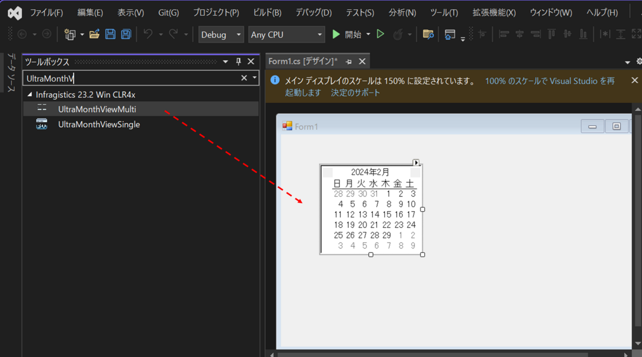
Task: Dismiss the display scale notification bar
Action: coord(635,80)
